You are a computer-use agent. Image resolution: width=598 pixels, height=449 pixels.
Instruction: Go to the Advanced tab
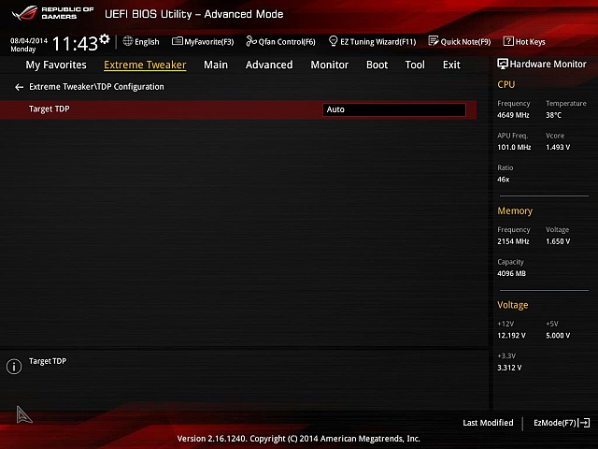[269, 65]
